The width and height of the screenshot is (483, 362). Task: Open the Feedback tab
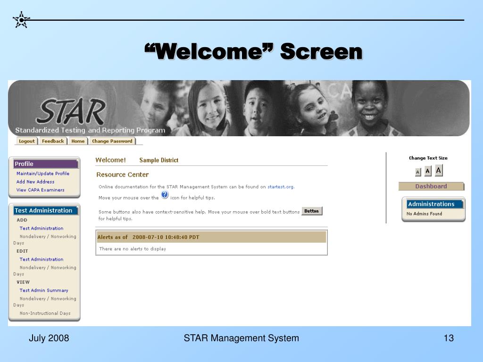[x=53, y=141]
